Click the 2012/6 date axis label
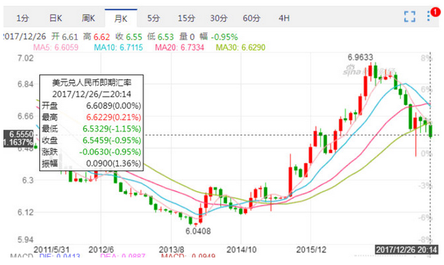 tap(101, 250)
